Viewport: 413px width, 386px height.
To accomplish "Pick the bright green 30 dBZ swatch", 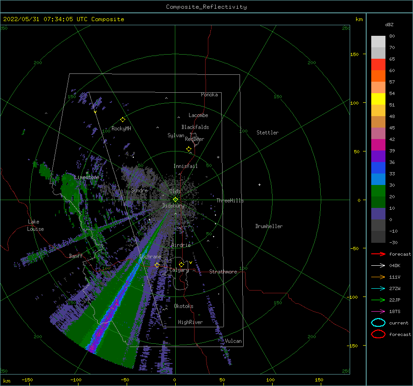I will 378,190.
